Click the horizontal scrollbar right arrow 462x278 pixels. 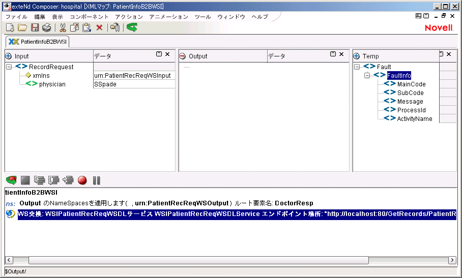452,260
